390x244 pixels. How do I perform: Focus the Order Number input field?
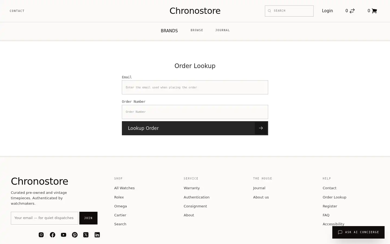point(195,112)
